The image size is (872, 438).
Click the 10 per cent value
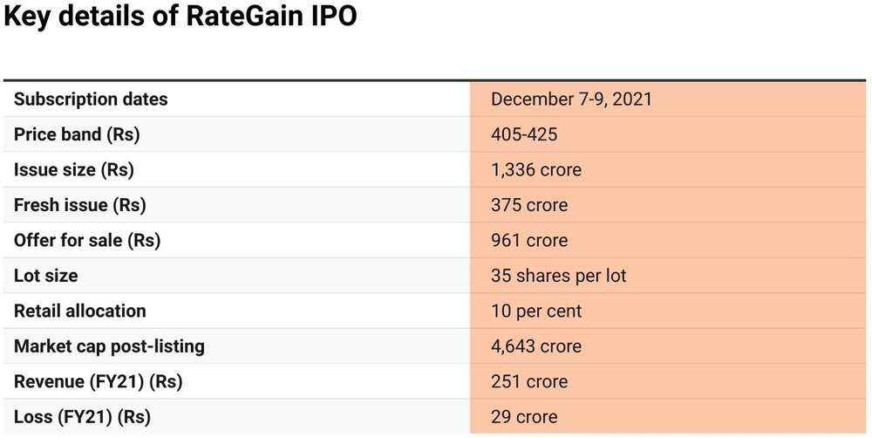tap(536, 311)
